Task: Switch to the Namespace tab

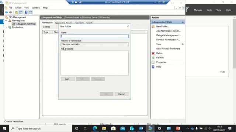Action: pos(47,23)
